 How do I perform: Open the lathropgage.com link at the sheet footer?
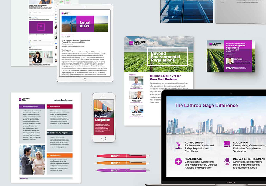[24, 178]
